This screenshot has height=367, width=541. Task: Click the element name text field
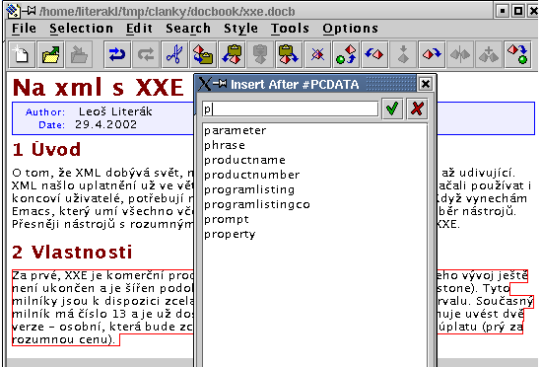290,110
